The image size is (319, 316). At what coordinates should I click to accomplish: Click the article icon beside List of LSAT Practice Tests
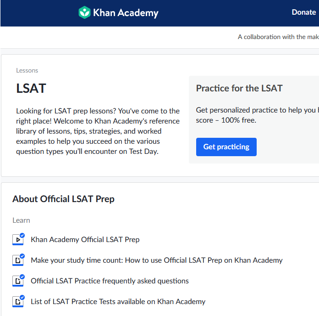18,301
